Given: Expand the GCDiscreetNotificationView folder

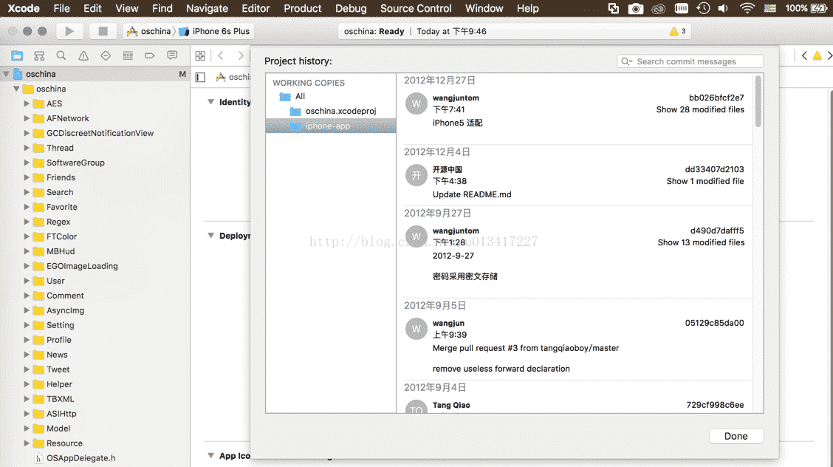Looking at the screenshot, I should click(x=27, y=133).
